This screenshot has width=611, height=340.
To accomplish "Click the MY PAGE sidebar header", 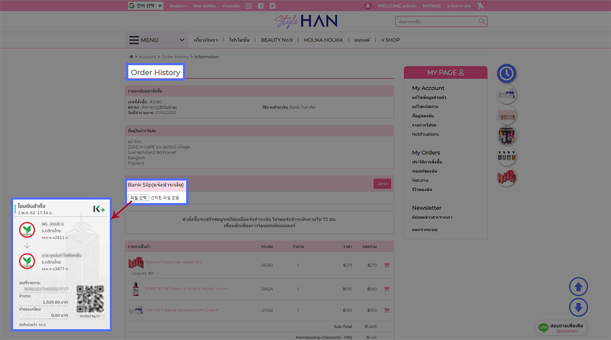I will tap(445, 72).
